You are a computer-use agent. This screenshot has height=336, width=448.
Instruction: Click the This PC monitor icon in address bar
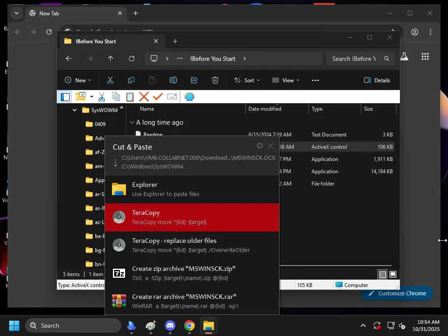[x=154, y=59]
